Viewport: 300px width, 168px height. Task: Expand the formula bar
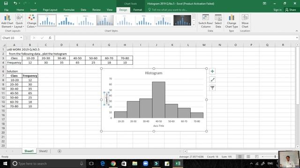point(297,38)
